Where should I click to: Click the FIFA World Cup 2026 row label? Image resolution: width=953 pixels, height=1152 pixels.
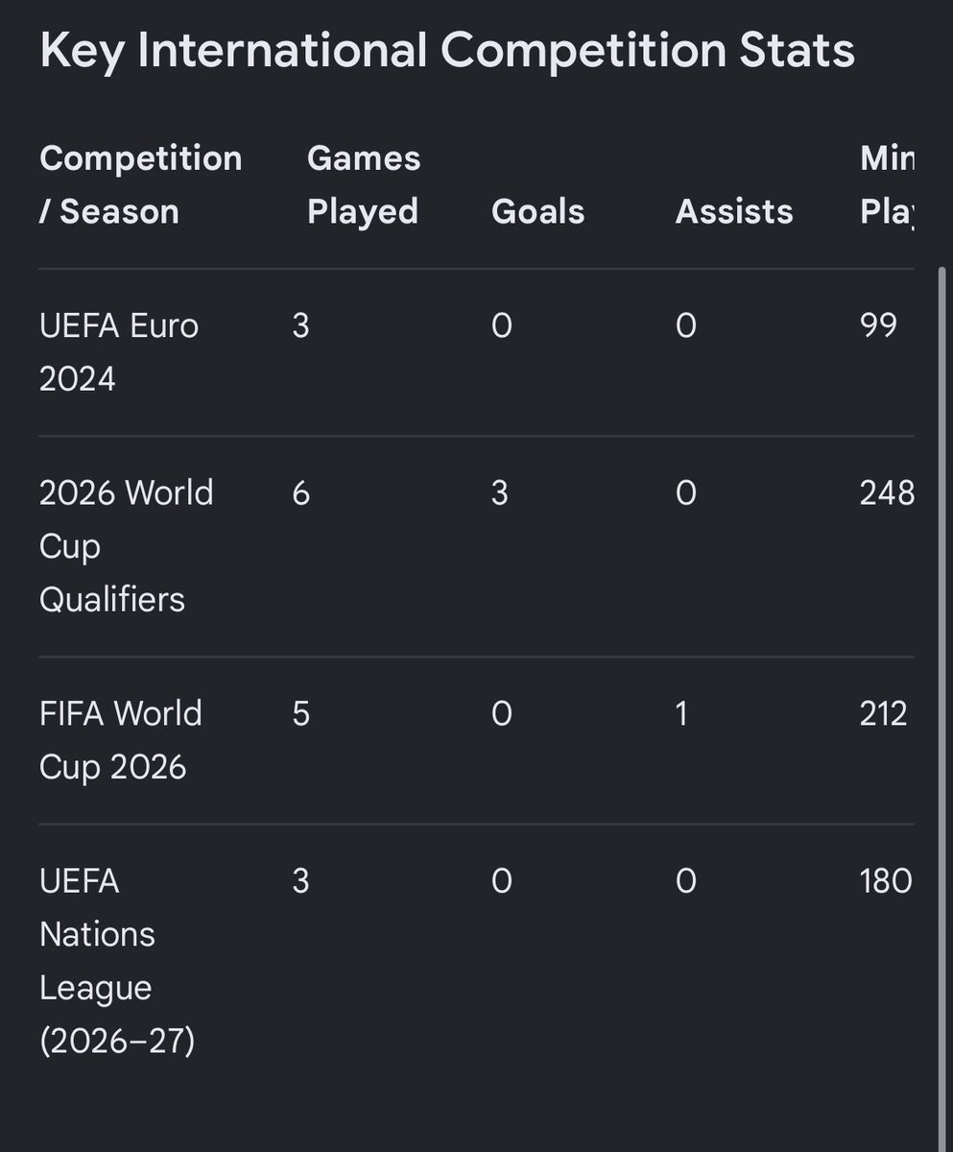pos(121,740)
